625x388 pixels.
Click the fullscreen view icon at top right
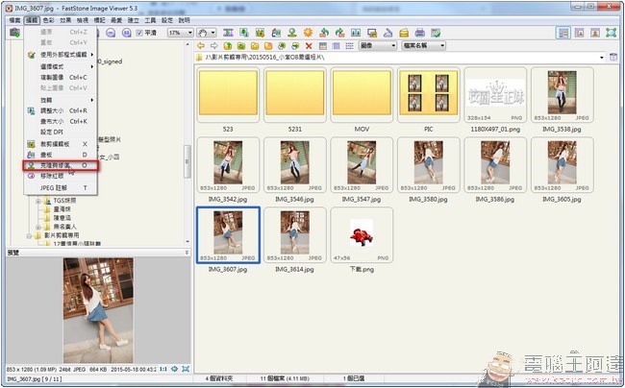[x=611, y=33]
